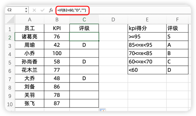Image resolution: width=196 pixels, height=116 pixels.
Task: Select row 7 header
Action: pyautogui.click(x=10, y=78)
